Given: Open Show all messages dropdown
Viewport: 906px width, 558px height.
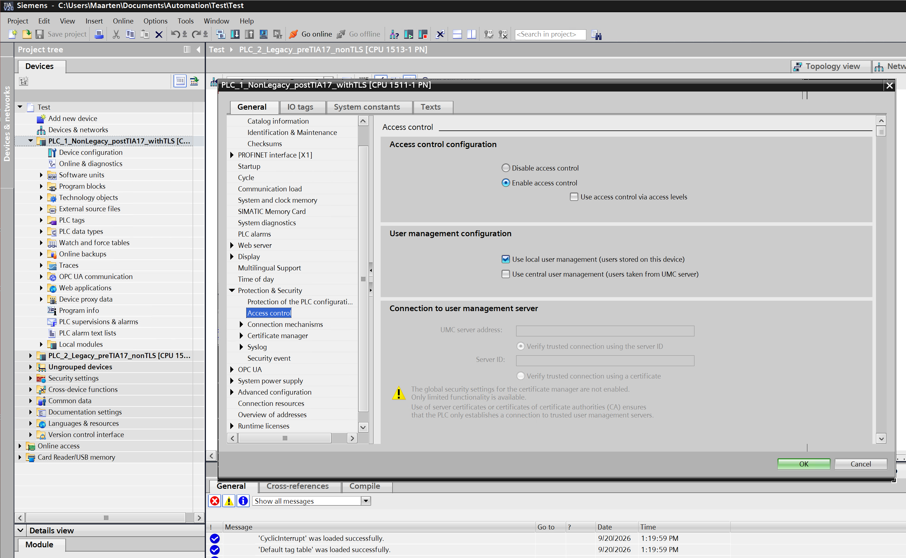Looking at the screenshot, I should (365, 501).
